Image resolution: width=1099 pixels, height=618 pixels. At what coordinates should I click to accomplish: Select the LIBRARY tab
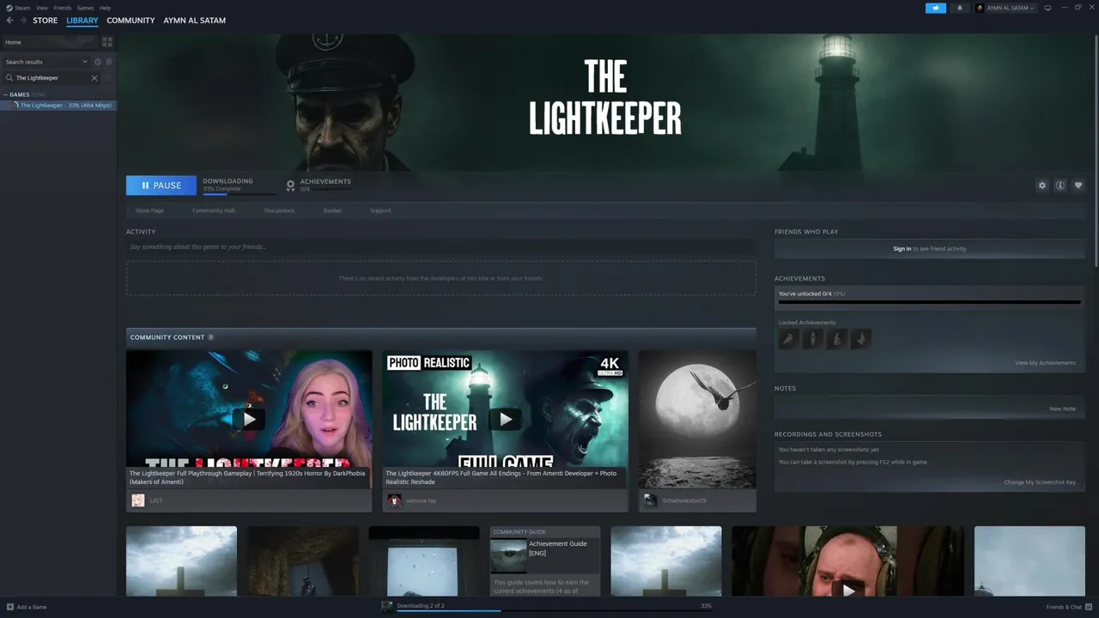coord(82,21)
